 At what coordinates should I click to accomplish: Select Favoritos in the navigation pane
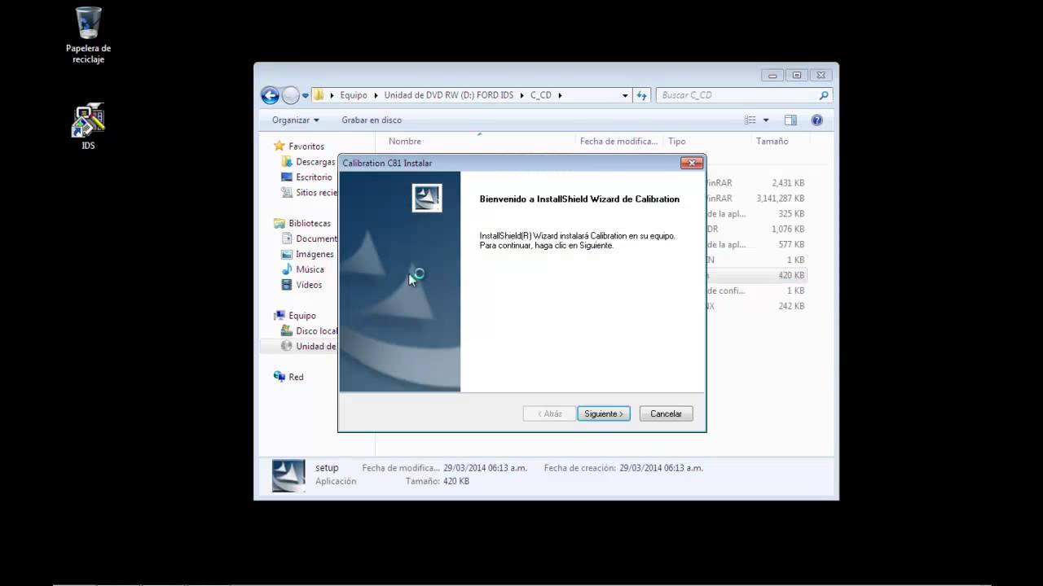click(306, 146)
